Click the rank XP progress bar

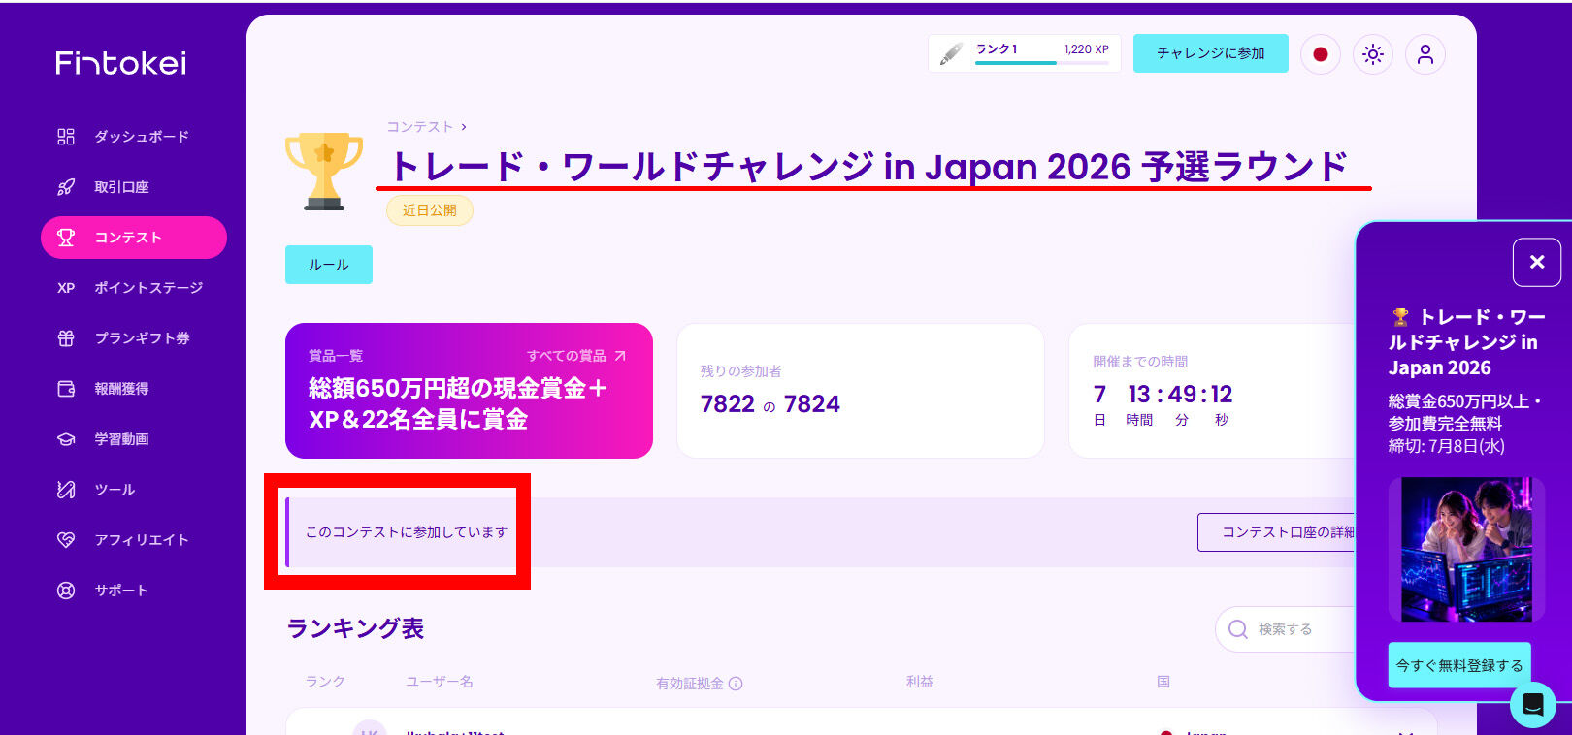[1042, 63]
